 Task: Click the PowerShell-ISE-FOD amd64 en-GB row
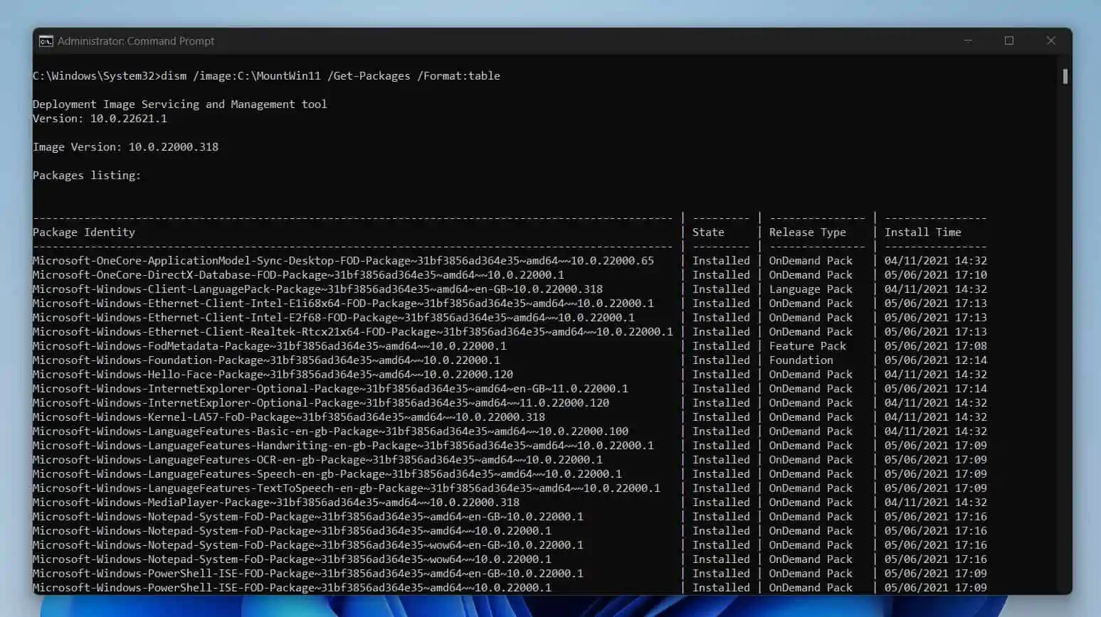tap(510, 574)
